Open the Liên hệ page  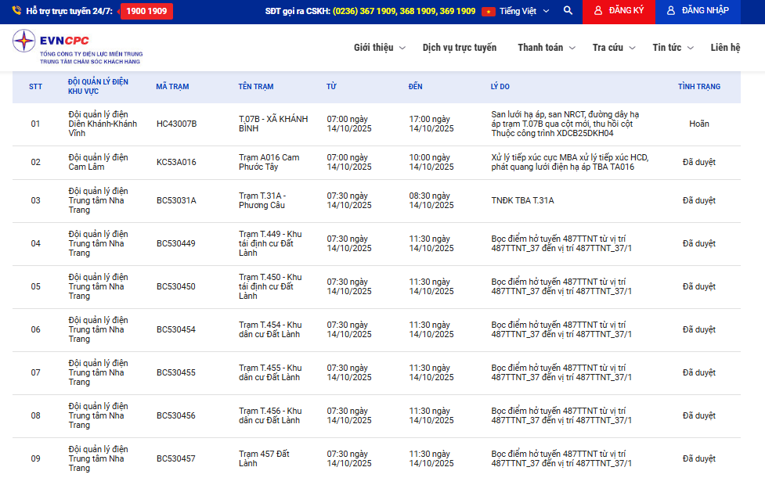725,48
